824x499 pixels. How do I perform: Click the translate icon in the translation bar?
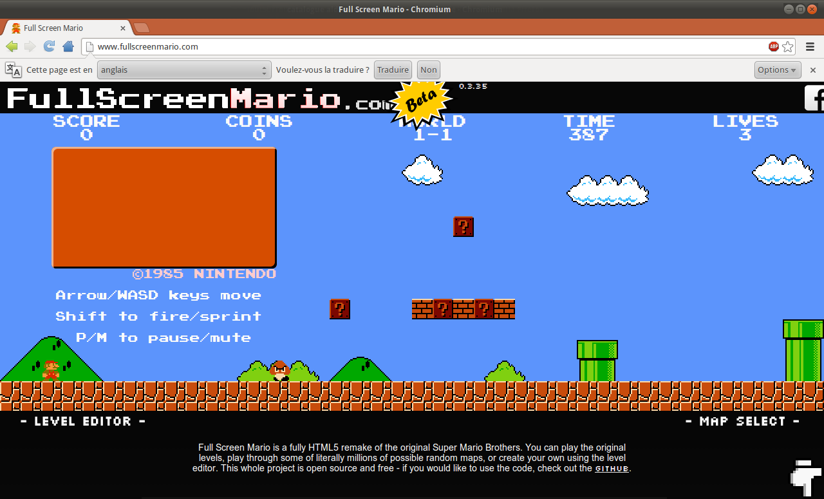tap(13, 70)
